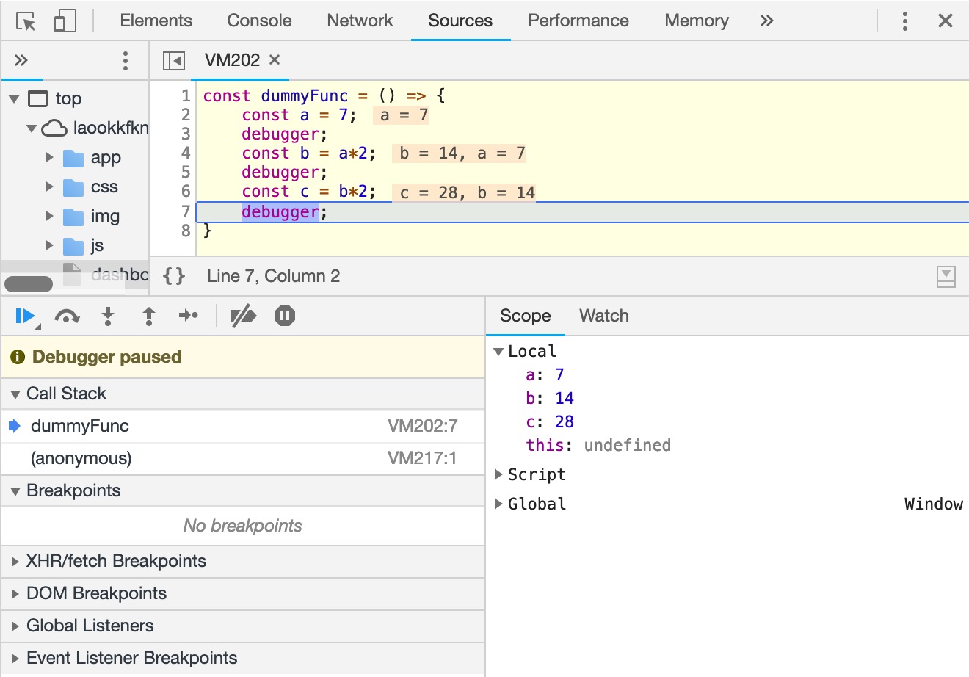Resume script execution
This screenshot has height=677, width=969.
[25, 316]
